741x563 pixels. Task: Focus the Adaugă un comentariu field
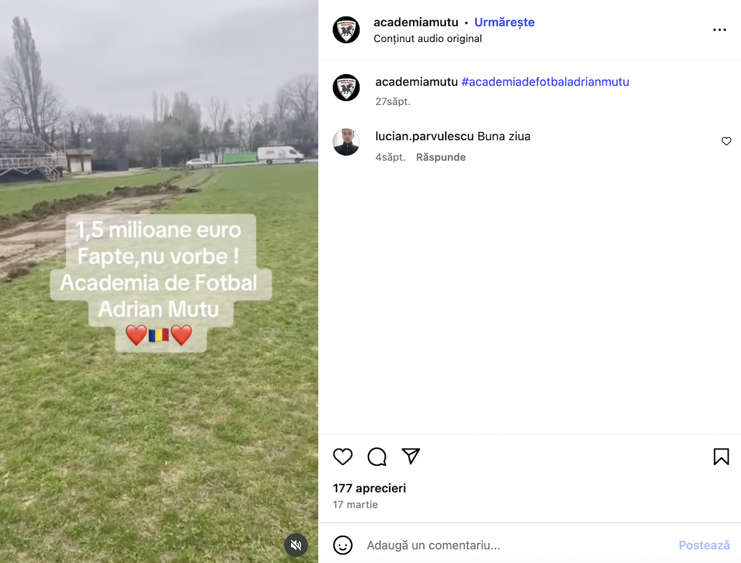click(x=516, y=545)
